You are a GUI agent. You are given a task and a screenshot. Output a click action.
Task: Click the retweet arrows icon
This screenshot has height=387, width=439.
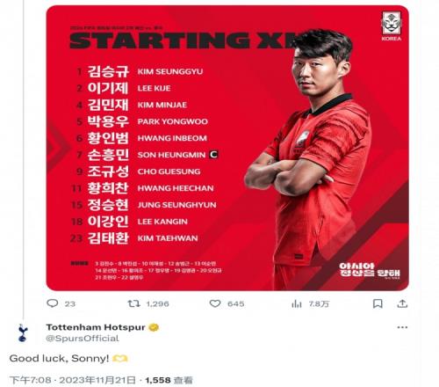tap(133, 303)
